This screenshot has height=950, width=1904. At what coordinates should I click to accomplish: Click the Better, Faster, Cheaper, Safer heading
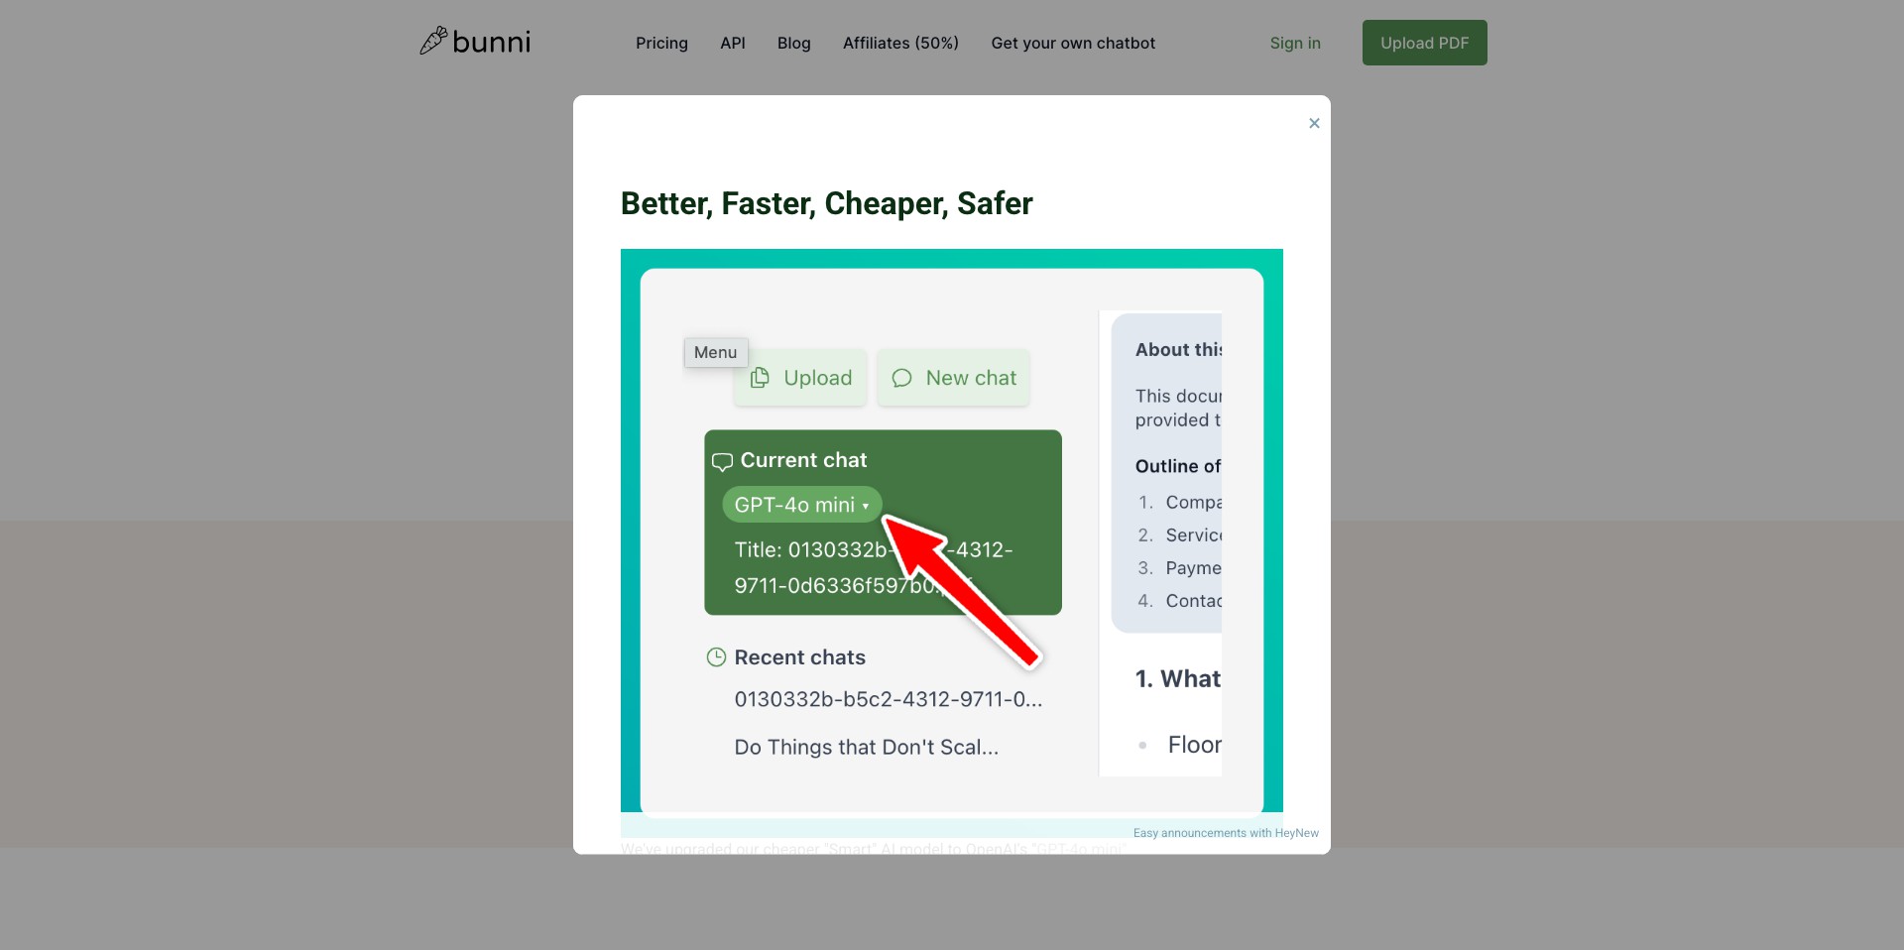(827, 203)
